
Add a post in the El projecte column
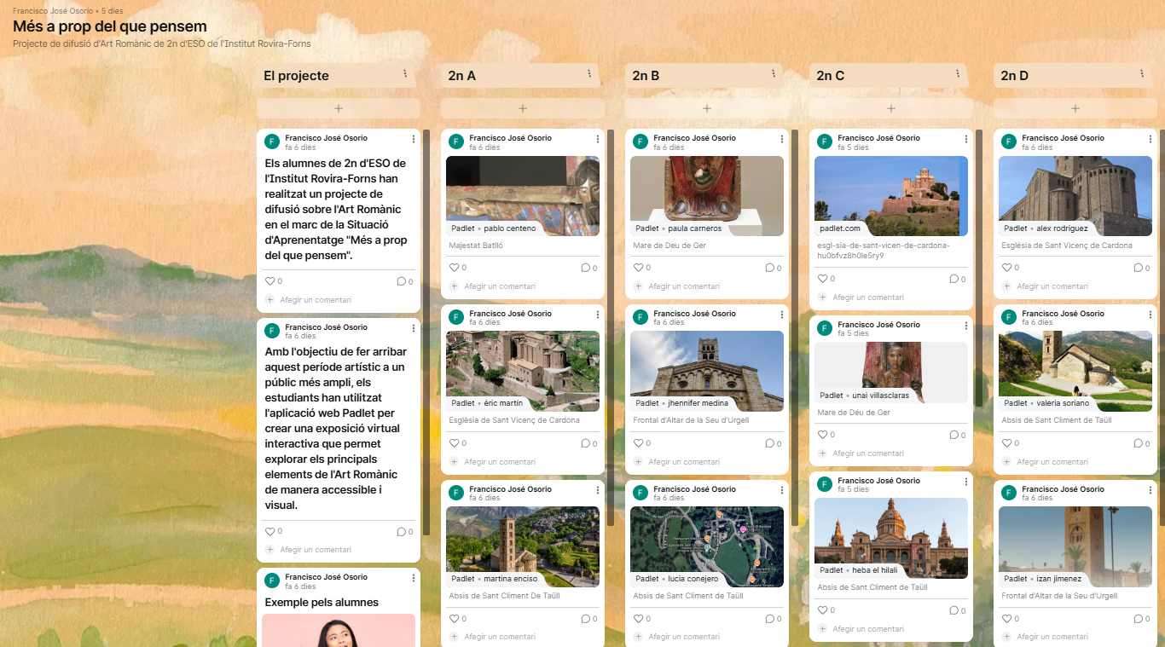[x=338, y=108]
